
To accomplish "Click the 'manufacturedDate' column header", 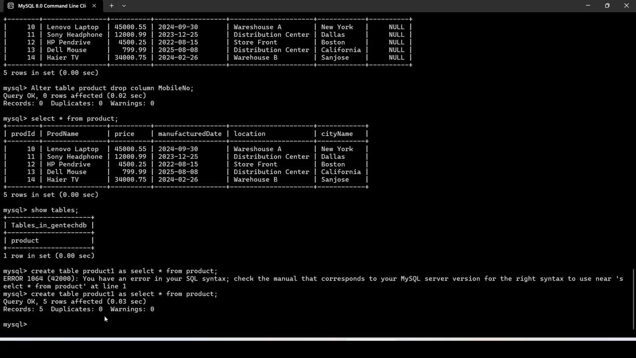I will coord(190,134).
